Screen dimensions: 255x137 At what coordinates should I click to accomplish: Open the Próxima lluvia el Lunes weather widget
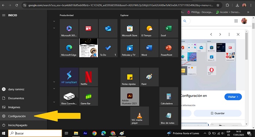point(183,133)
